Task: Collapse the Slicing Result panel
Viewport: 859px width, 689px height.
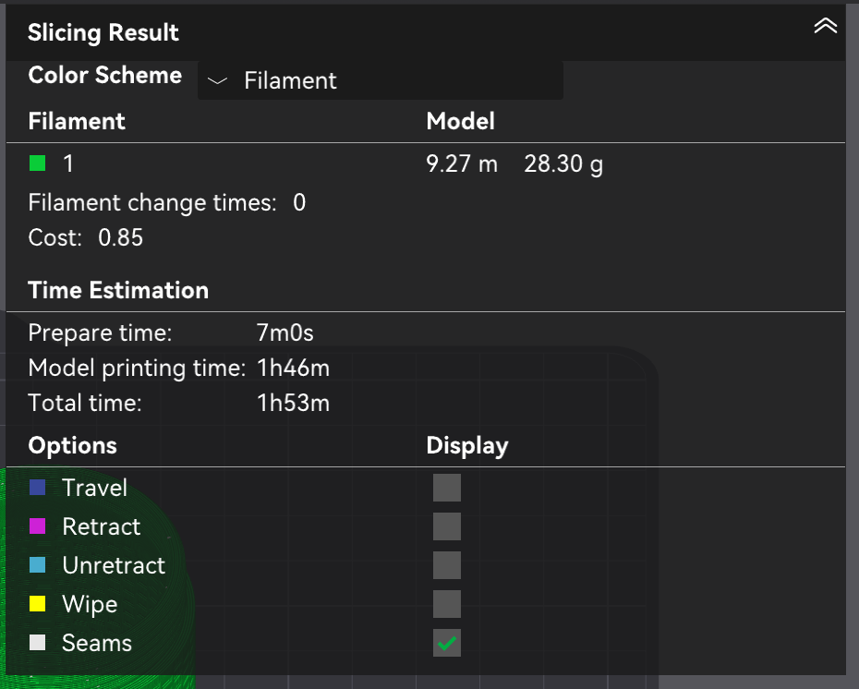Action: [825, 27]
